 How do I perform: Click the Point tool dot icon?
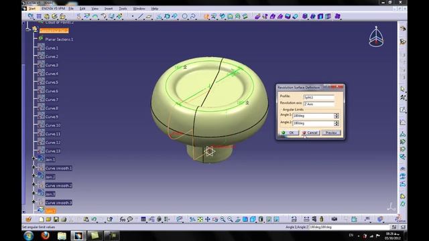tap(133, 17)
